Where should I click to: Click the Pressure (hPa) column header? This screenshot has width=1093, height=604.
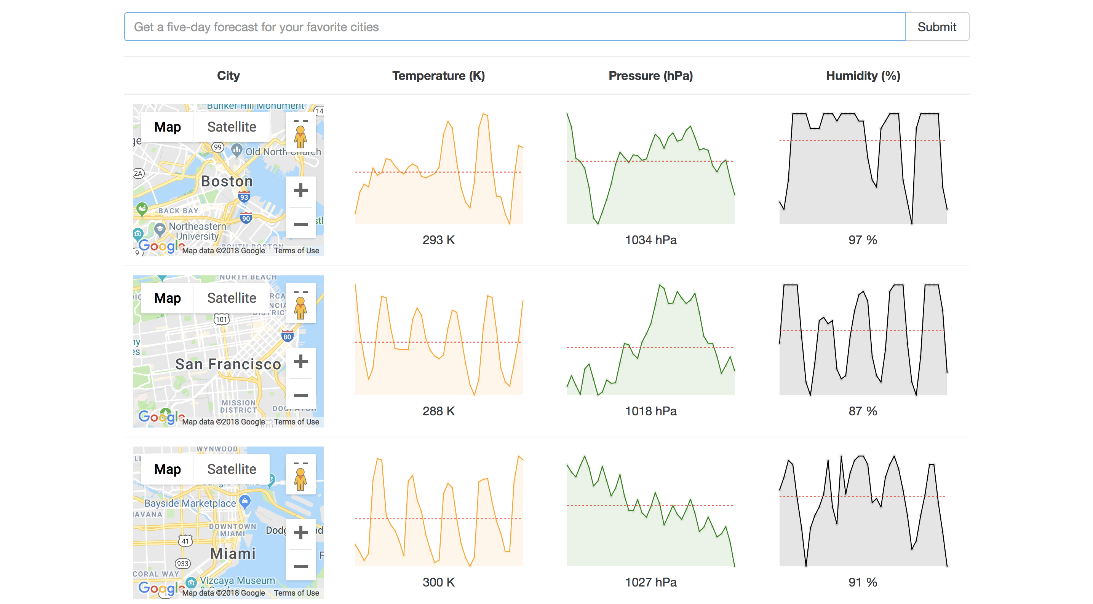pyautogui.click(x=650, y=75)
